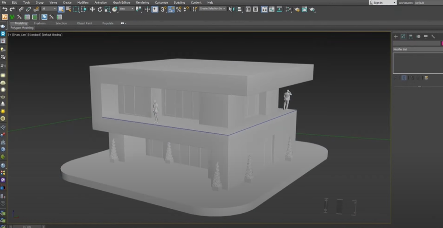Activate the Select and Link tool

click(21, 9)
